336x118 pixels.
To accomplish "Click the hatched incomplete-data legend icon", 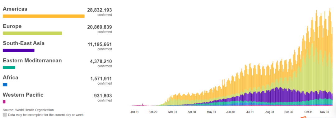I will point(5,115).
